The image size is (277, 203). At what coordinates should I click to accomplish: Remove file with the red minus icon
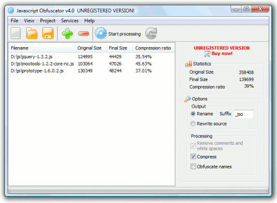pos(84,33)
